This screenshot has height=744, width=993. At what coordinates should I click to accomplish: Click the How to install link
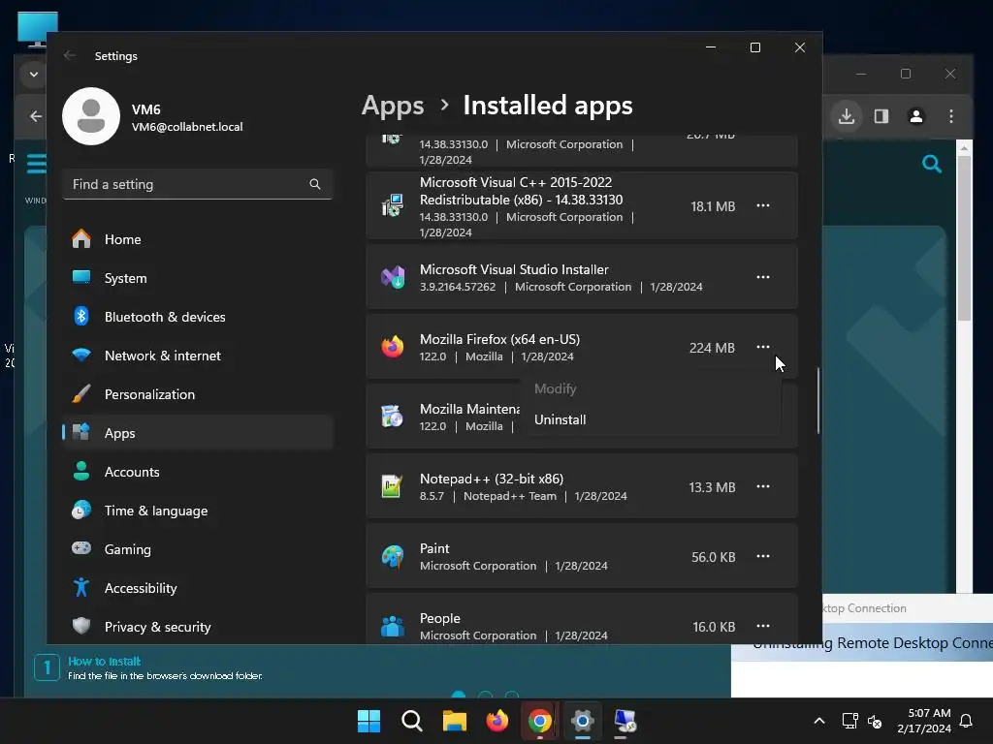click(105, 661)
